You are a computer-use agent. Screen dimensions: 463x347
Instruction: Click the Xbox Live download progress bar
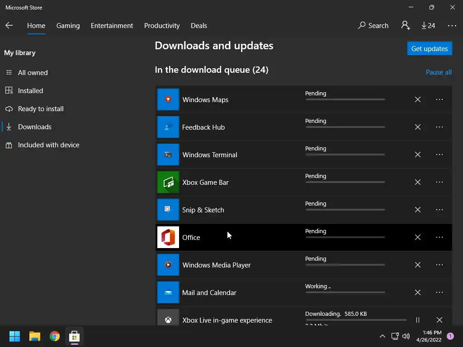(x=356, y=320)
